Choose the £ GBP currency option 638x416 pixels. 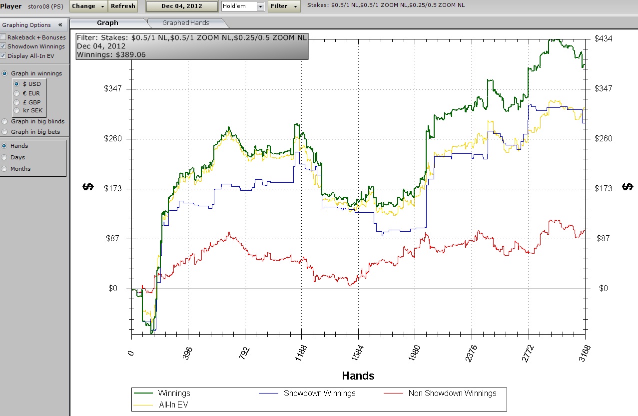[x=17, y=102]
